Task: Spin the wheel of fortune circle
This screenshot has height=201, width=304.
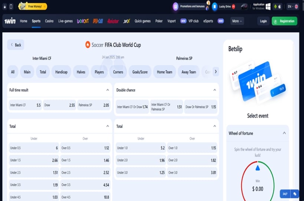Action: pos(258,182)
